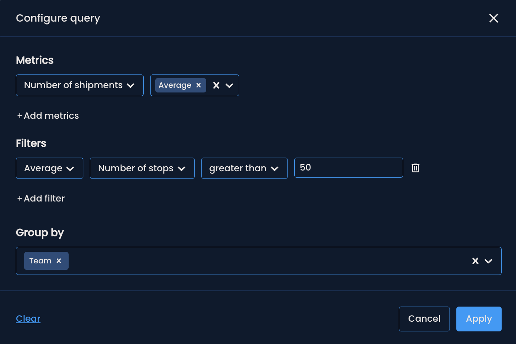Expand the Group by dropdown chevron

pyautogui.click(x=488, y=261)
